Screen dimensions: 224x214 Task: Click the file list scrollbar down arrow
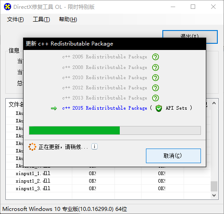(x=214, y=195)
